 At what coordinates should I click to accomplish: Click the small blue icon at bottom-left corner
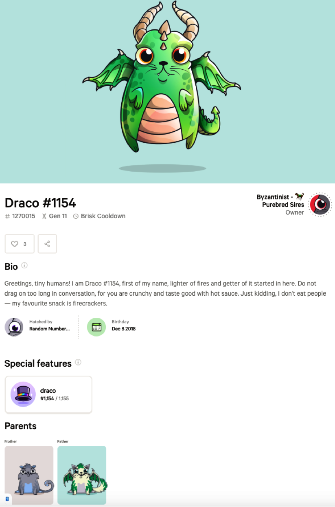pos(7,499)
